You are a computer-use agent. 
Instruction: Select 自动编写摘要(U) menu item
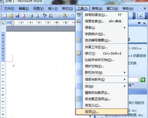click(102, 40)
